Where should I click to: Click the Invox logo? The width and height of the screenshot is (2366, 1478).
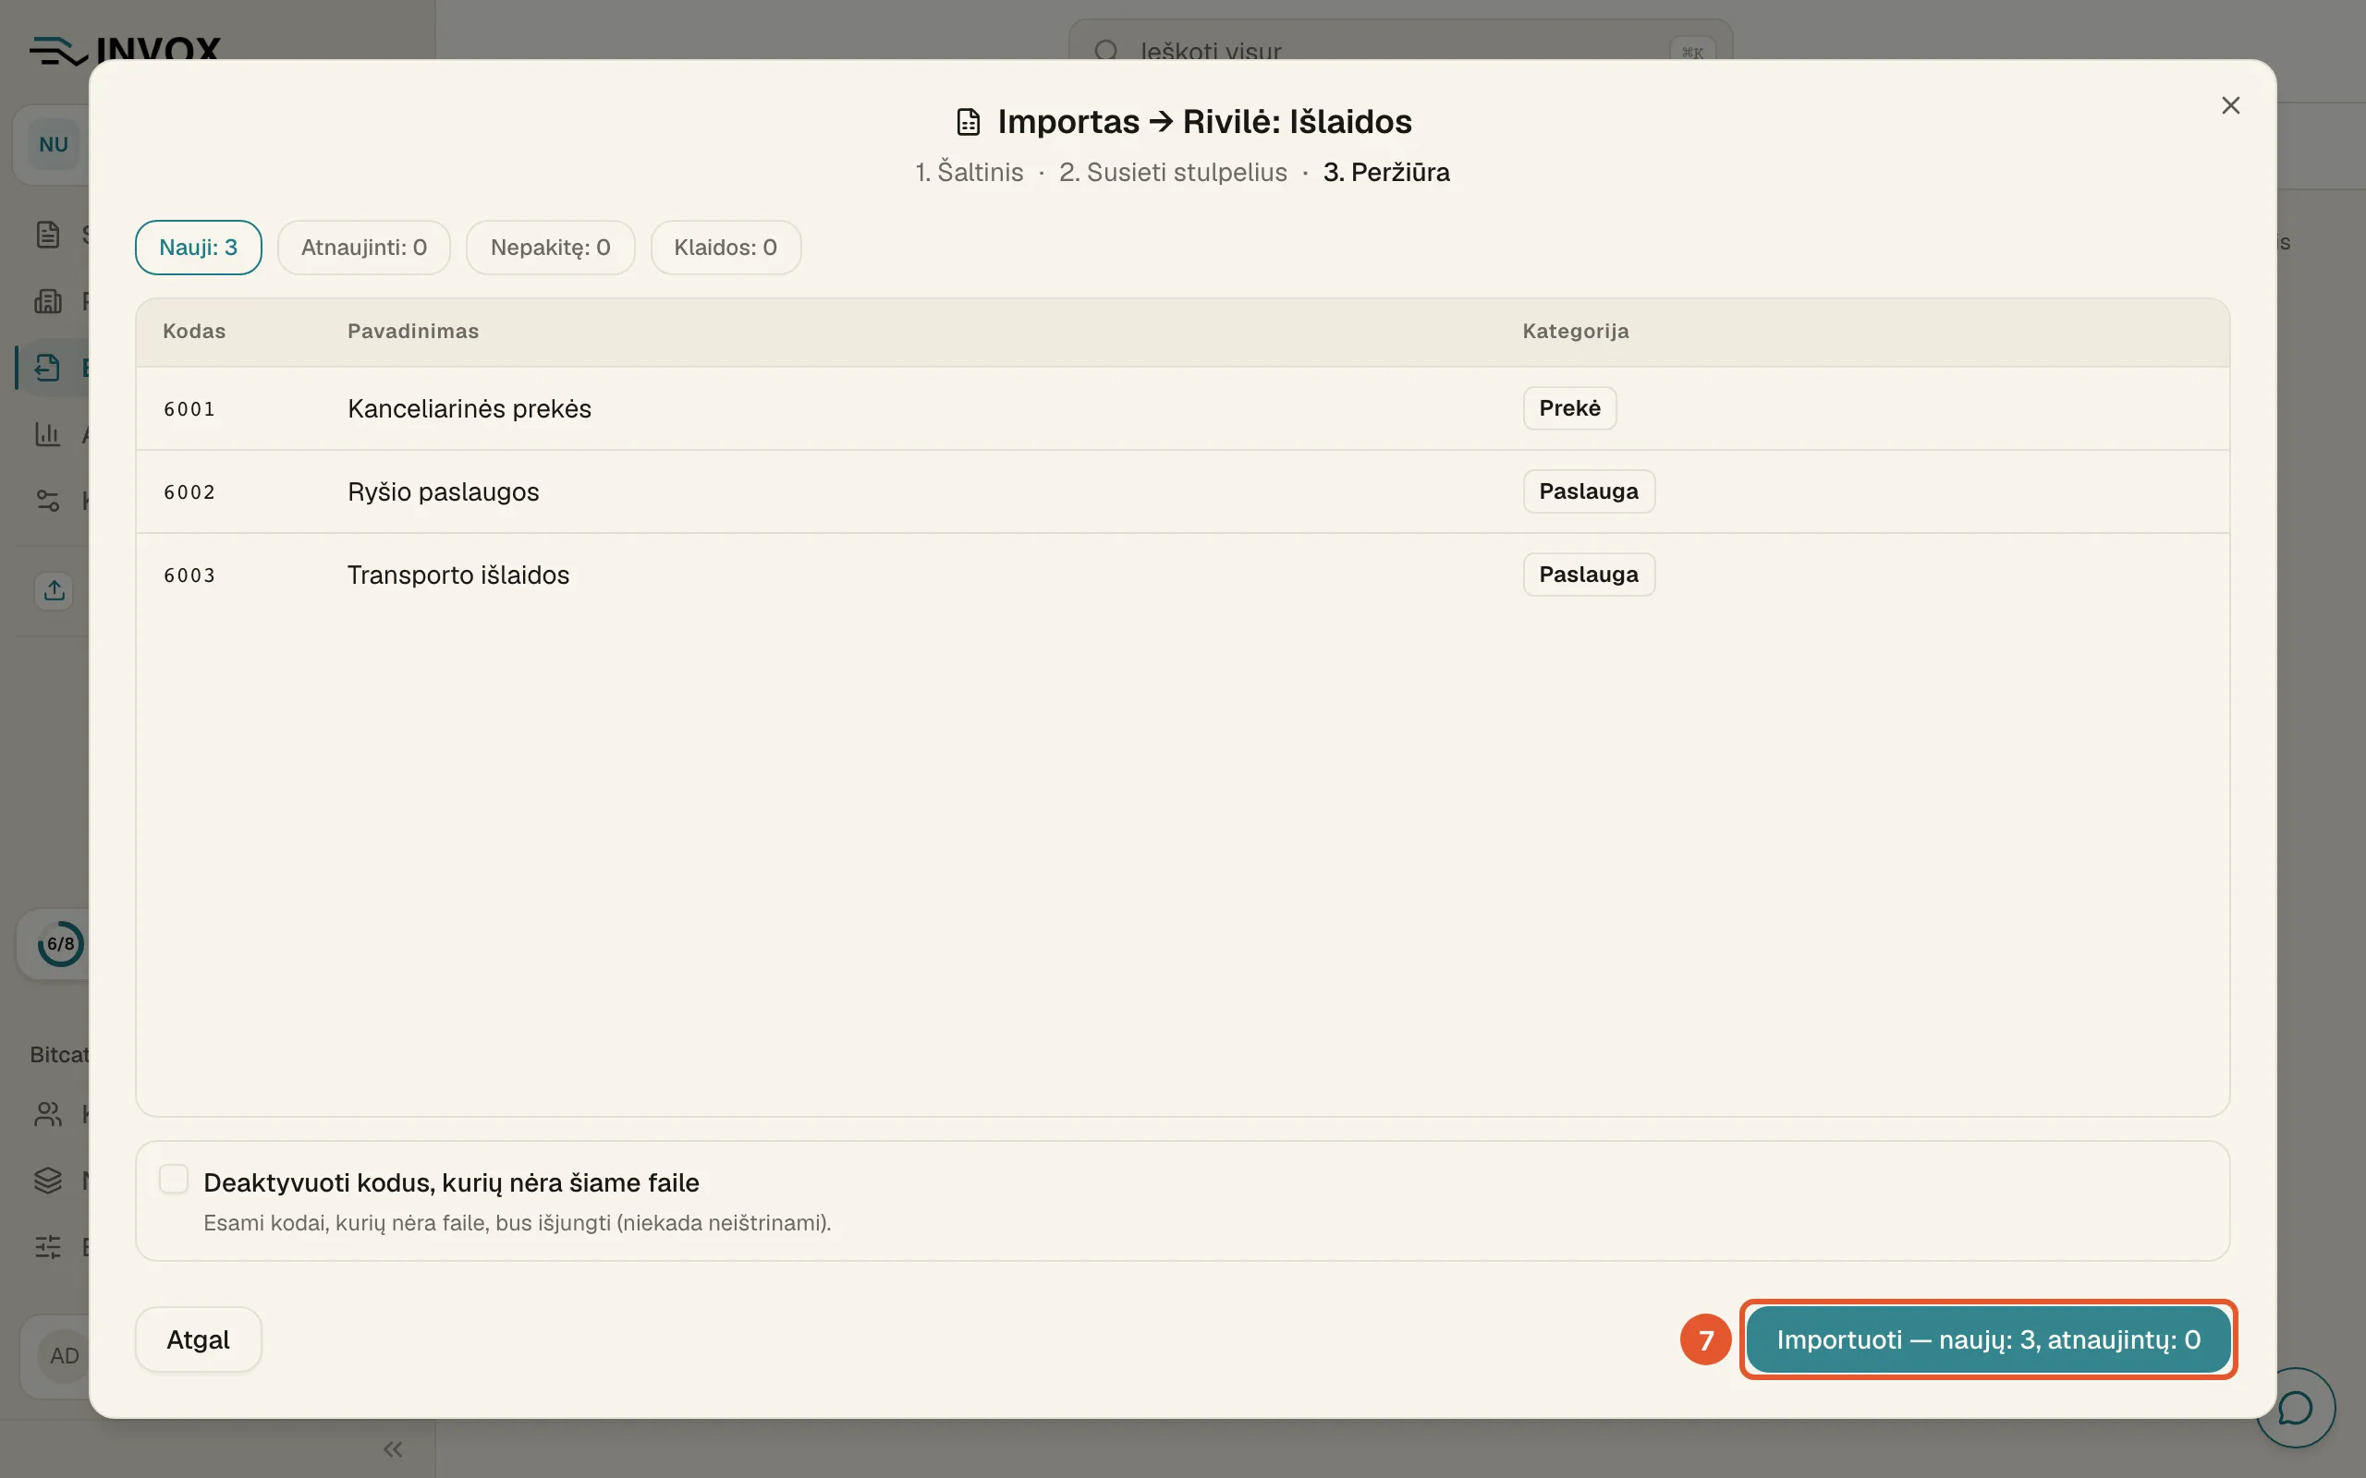125,51
